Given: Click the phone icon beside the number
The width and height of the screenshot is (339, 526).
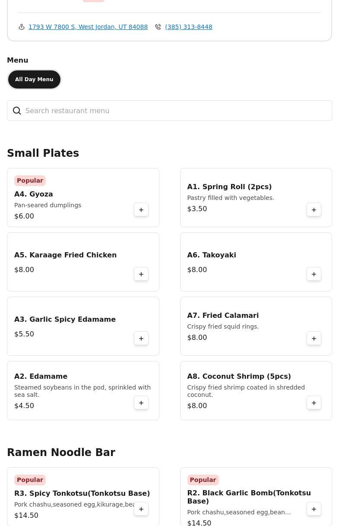Looking at the screenshot, I should 158,27.
